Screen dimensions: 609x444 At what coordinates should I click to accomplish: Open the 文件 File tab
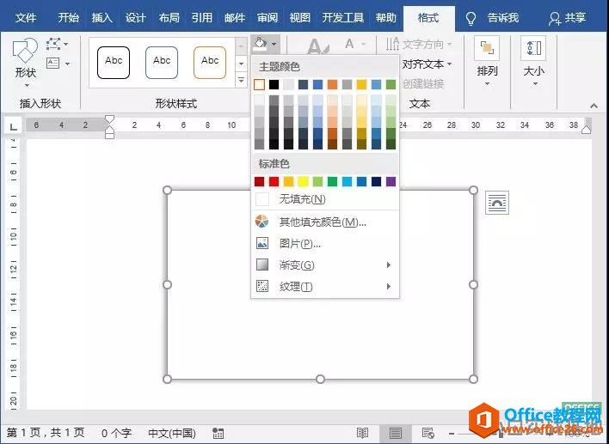coord(25,18)
